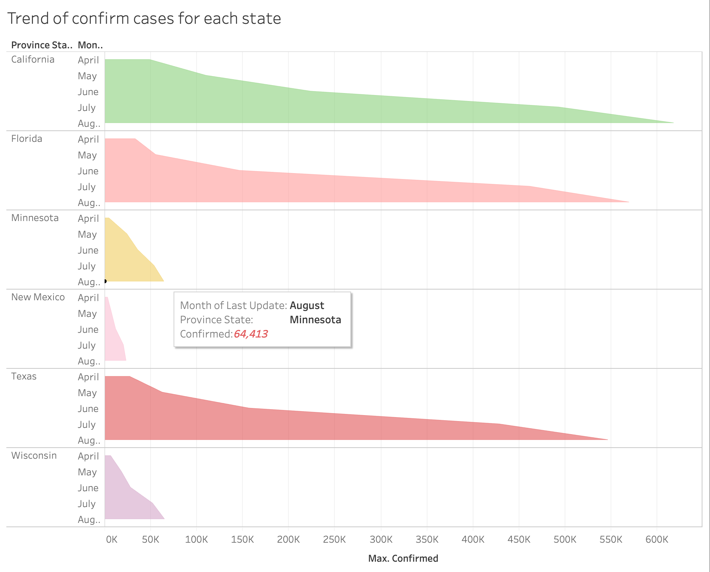Click the black Minnesota August data point

[x=105, y=281]
